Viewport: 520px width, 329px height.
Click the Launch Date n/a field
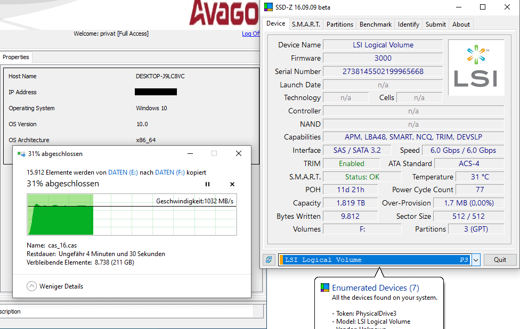[x=383, y=85]
